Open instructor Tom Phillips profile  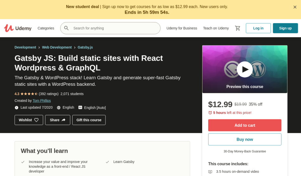[42, 100]
